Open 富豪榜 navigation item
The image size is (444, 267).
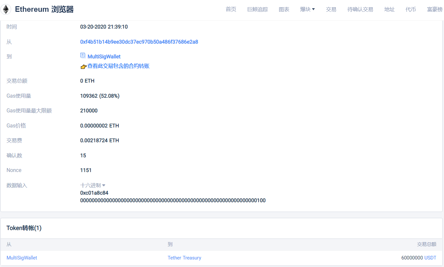(435, 9)
